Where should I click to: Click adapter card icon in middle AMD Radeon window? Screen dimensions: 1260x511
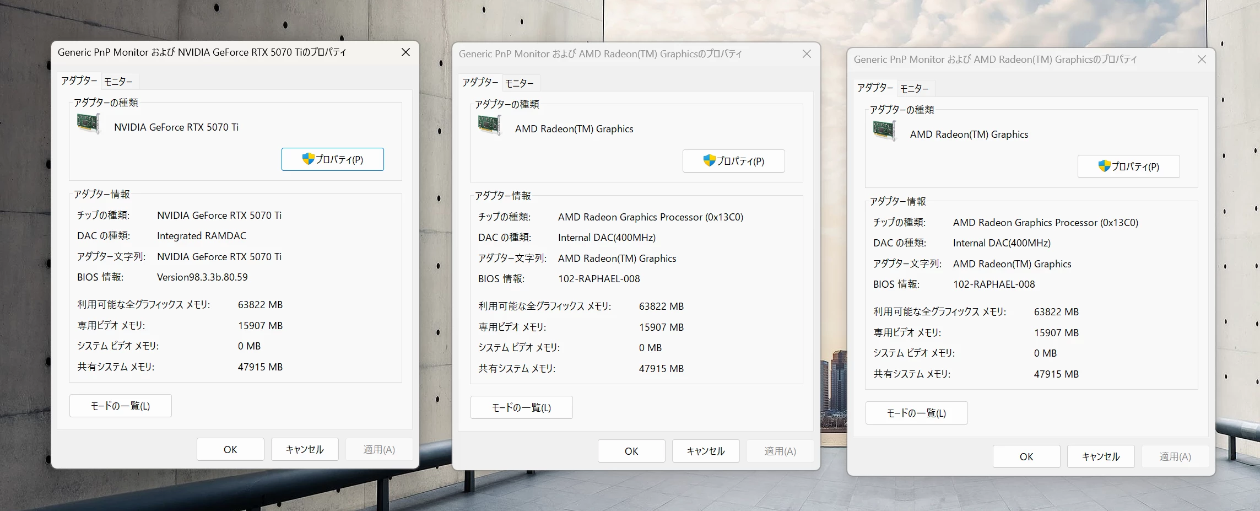[489, 125]
